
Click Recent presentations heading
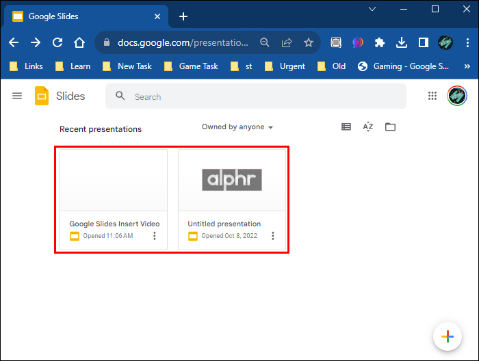101,129
